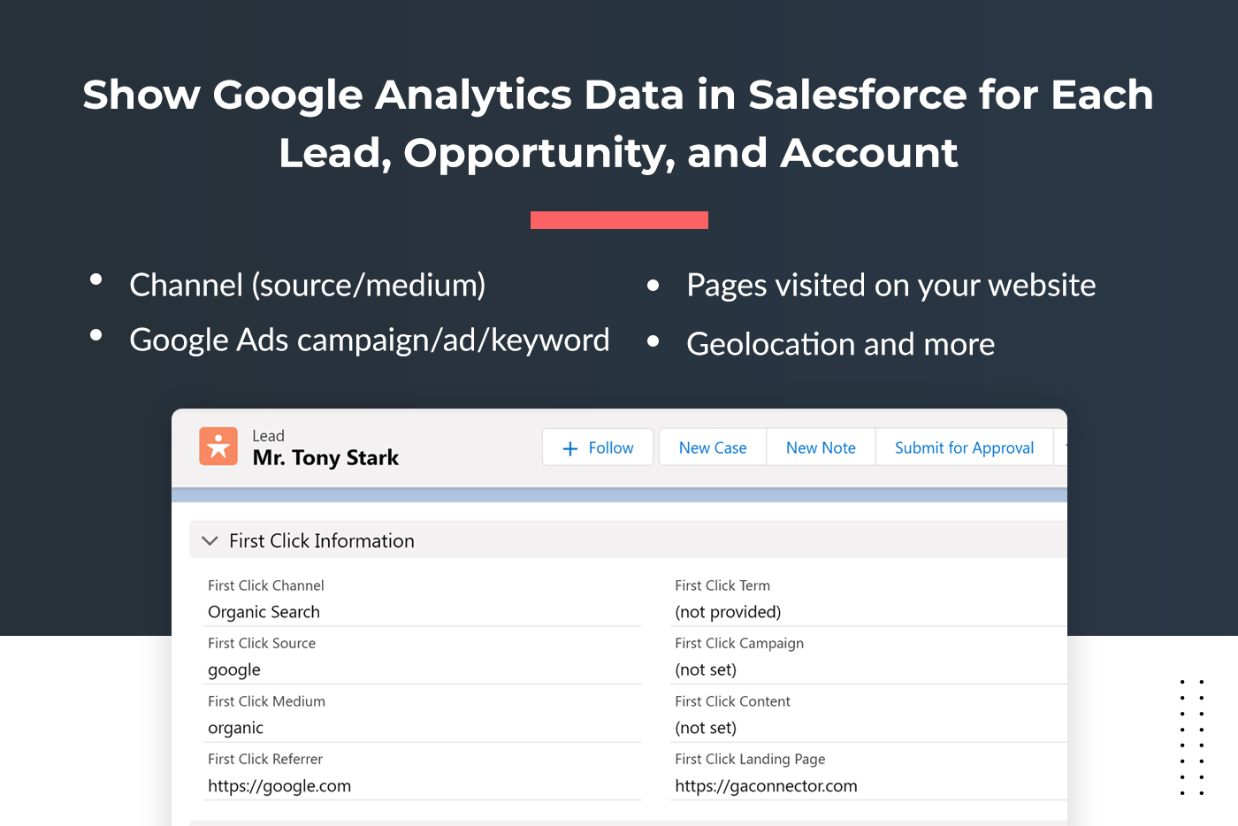
Task: Open the https://google.com referrer link
Action: coord(279,786)
